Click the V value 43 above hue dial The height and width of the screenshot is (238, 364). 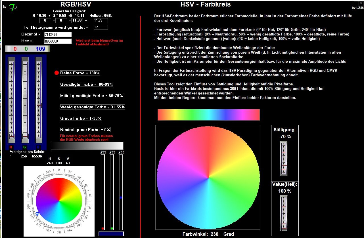(68, 163)
